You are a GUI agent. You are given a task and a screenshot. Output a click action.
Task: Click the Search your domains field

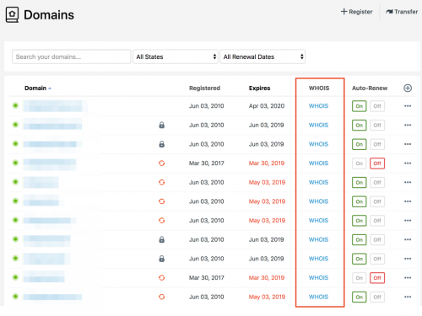click(72, 56)
